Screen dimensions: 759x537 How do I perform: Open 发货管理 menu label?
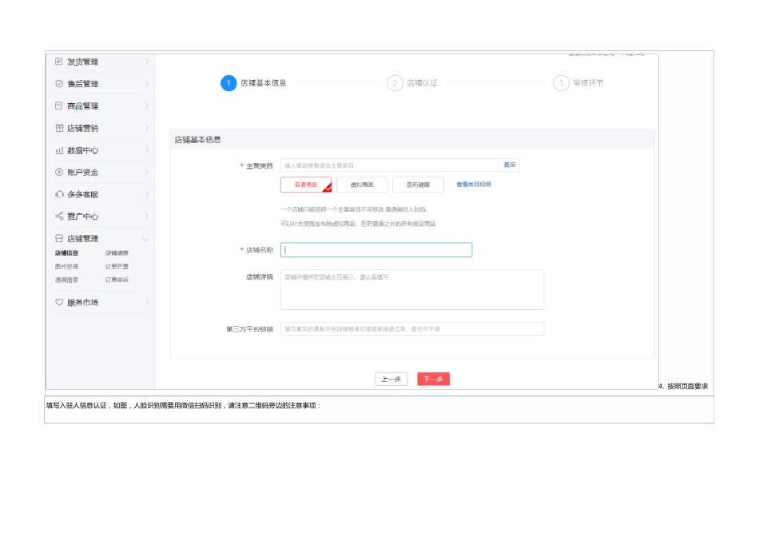(x=83, y=62)
